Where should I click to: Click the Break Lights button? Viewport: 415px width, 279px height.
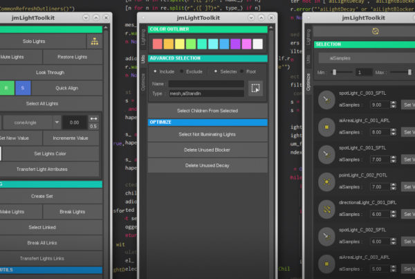pos(73,212)
